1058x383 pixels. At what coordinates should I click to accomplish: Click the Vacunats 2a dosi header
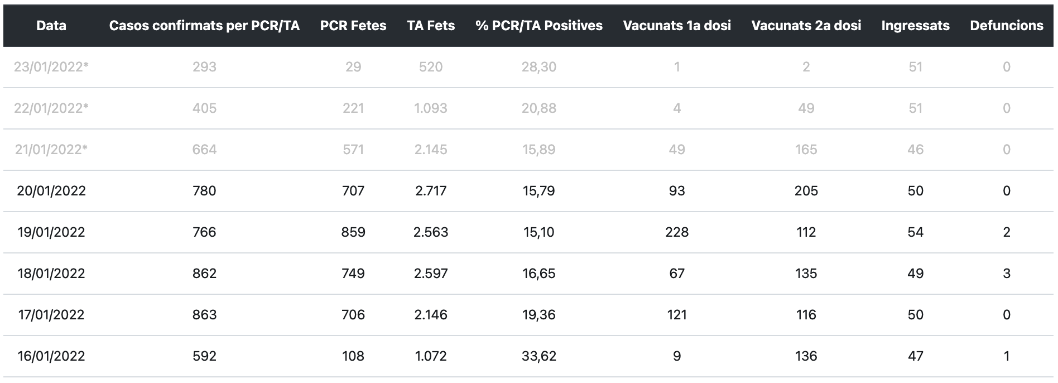(806, 26)
